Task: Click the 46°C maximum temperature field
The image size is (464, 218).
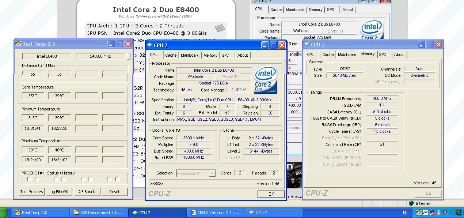Action: click(x=60, y=150)
